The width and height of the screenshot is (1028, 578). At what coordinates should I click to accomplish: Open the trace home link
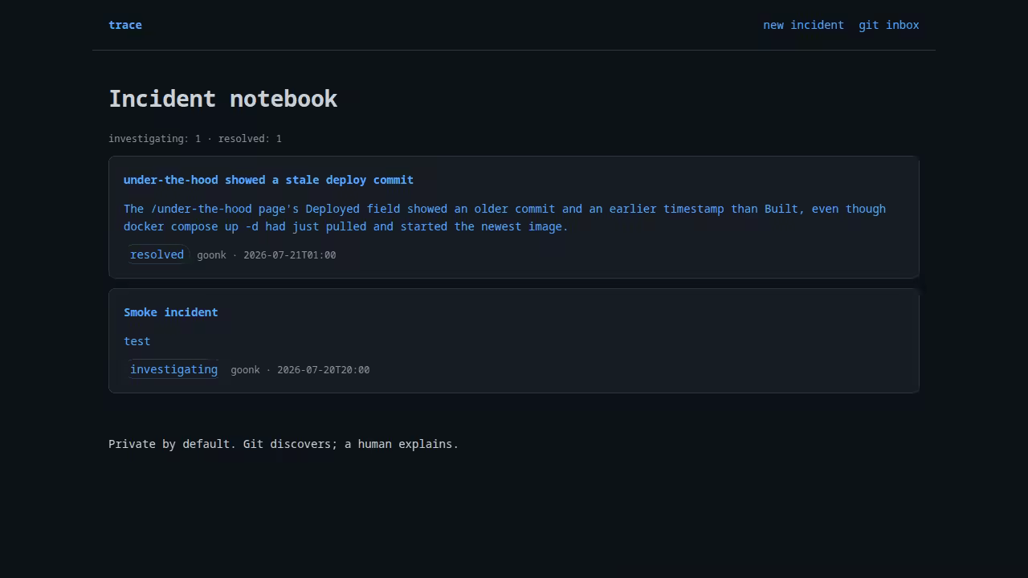(x=125, y=25)
